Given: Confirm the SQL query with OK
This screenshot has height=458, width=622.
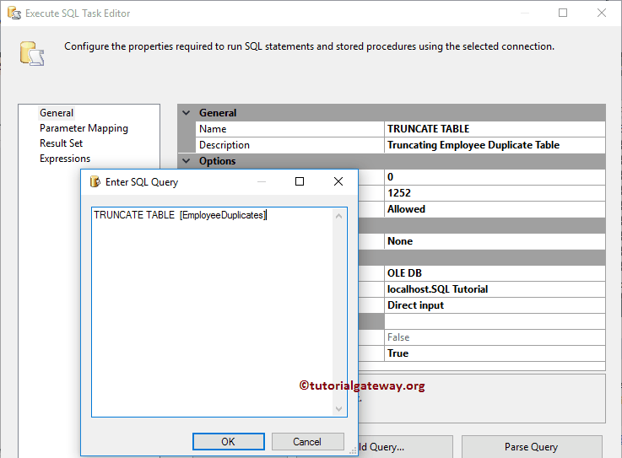Looking at the screenshot, I should coord(229,441).
